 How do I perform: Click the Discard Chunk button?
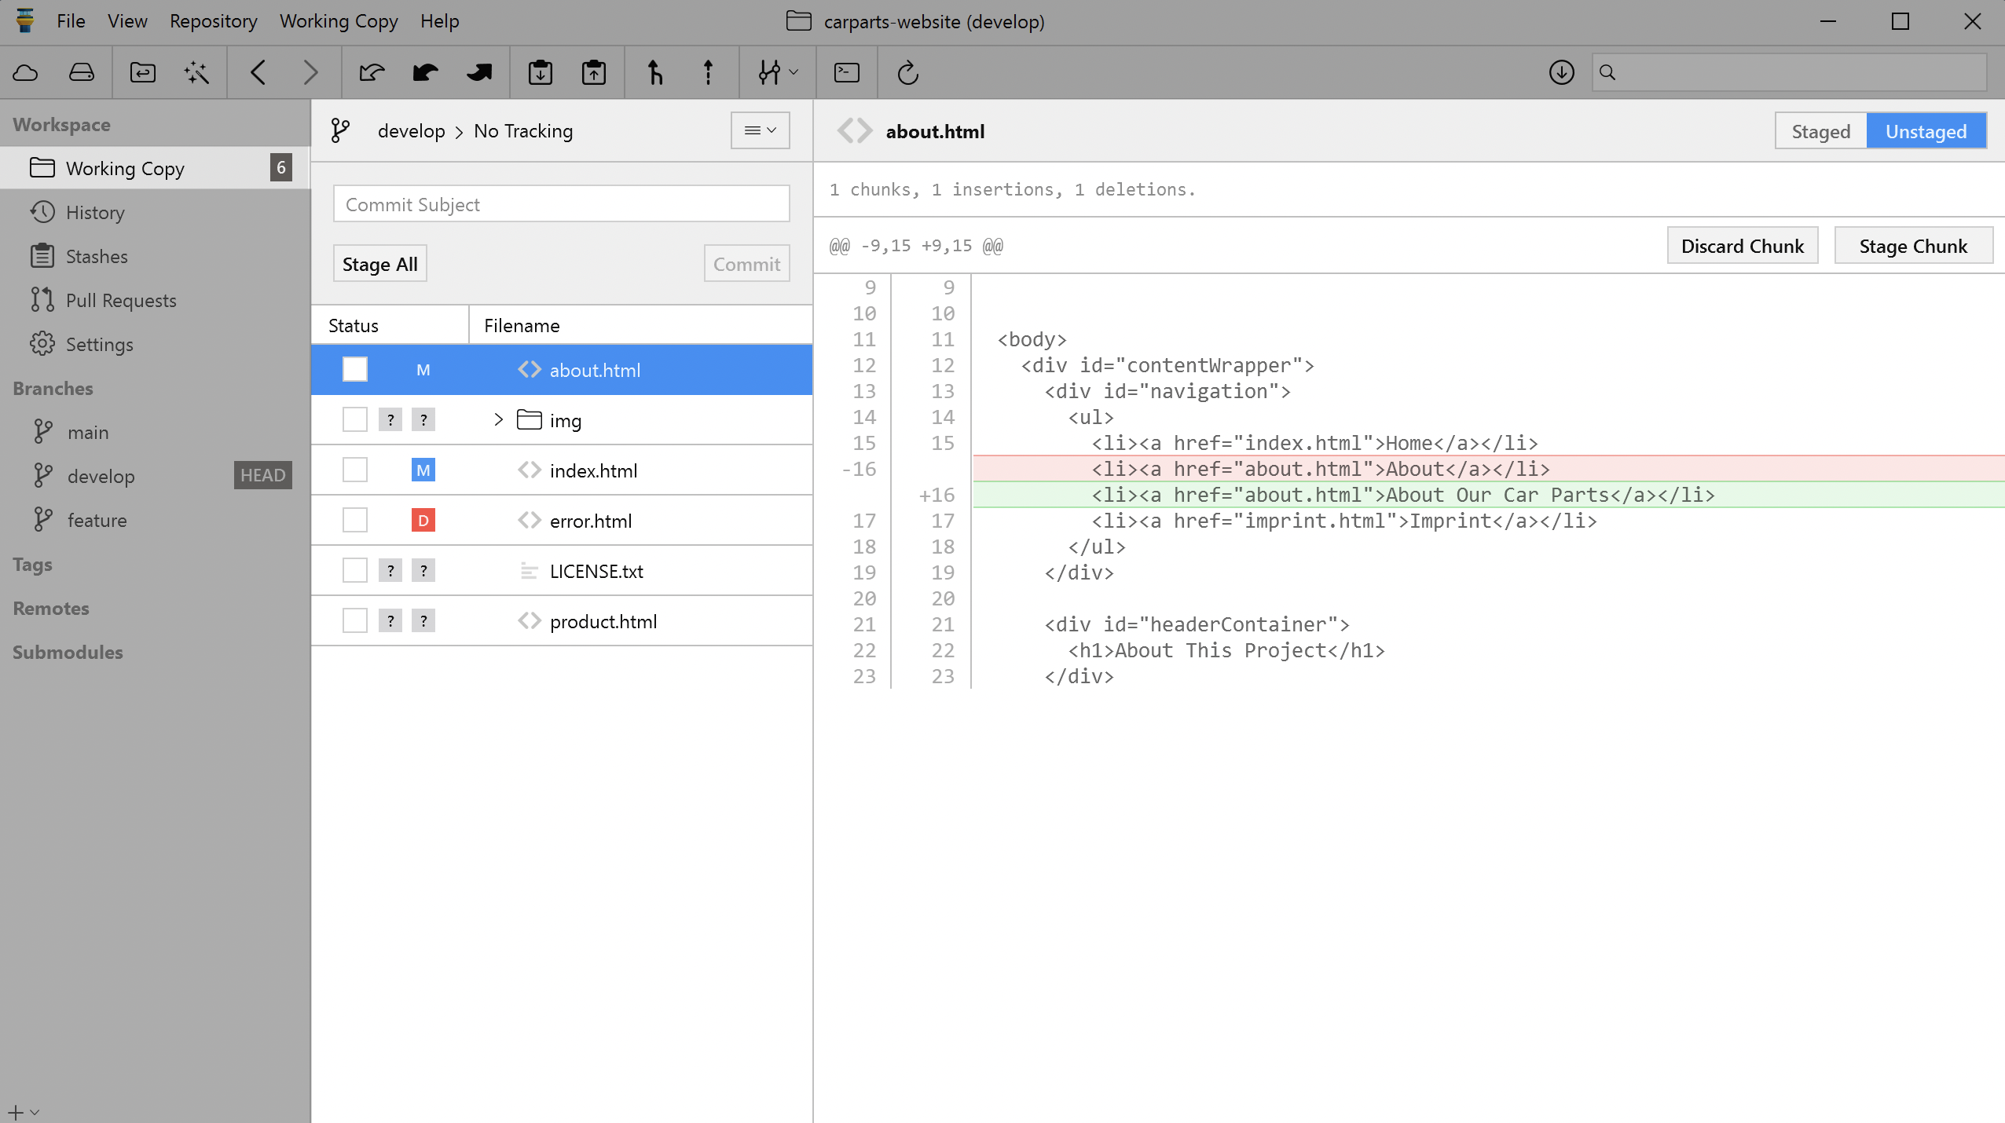(x=1742, y=246)
